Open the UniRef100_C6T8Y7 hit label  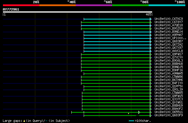pyautogui.click(x=169, y=22)
